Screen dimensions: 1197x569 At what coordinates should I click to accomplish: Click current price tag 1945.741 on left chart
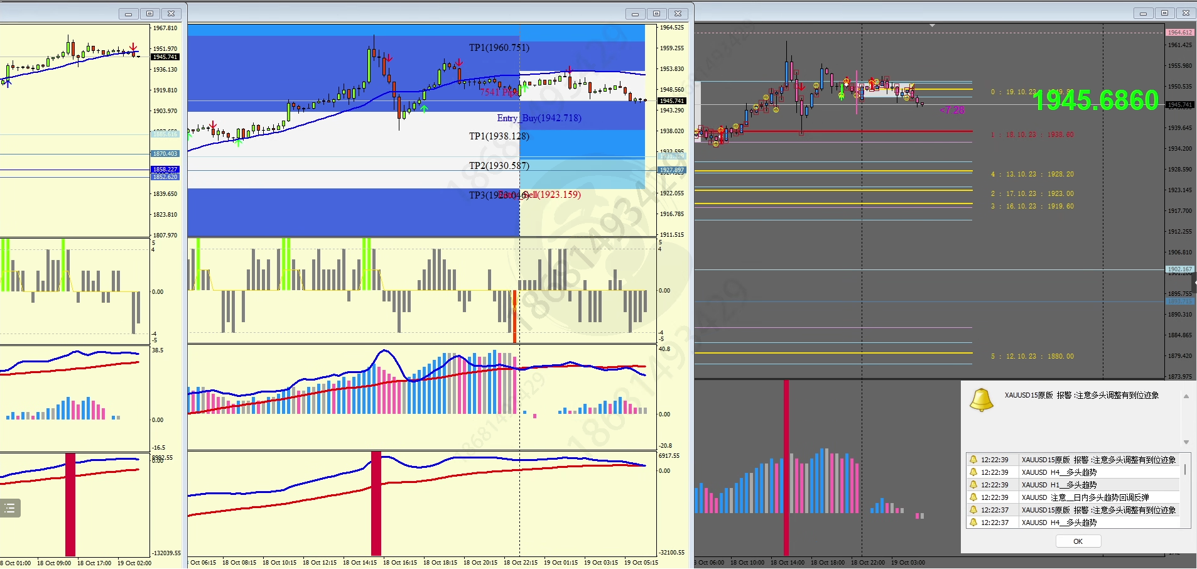tap(165, 57)
